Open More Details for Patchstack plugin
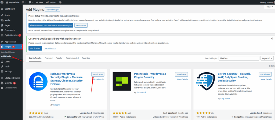This screenshot has height=120, width=275. point(182,79)
